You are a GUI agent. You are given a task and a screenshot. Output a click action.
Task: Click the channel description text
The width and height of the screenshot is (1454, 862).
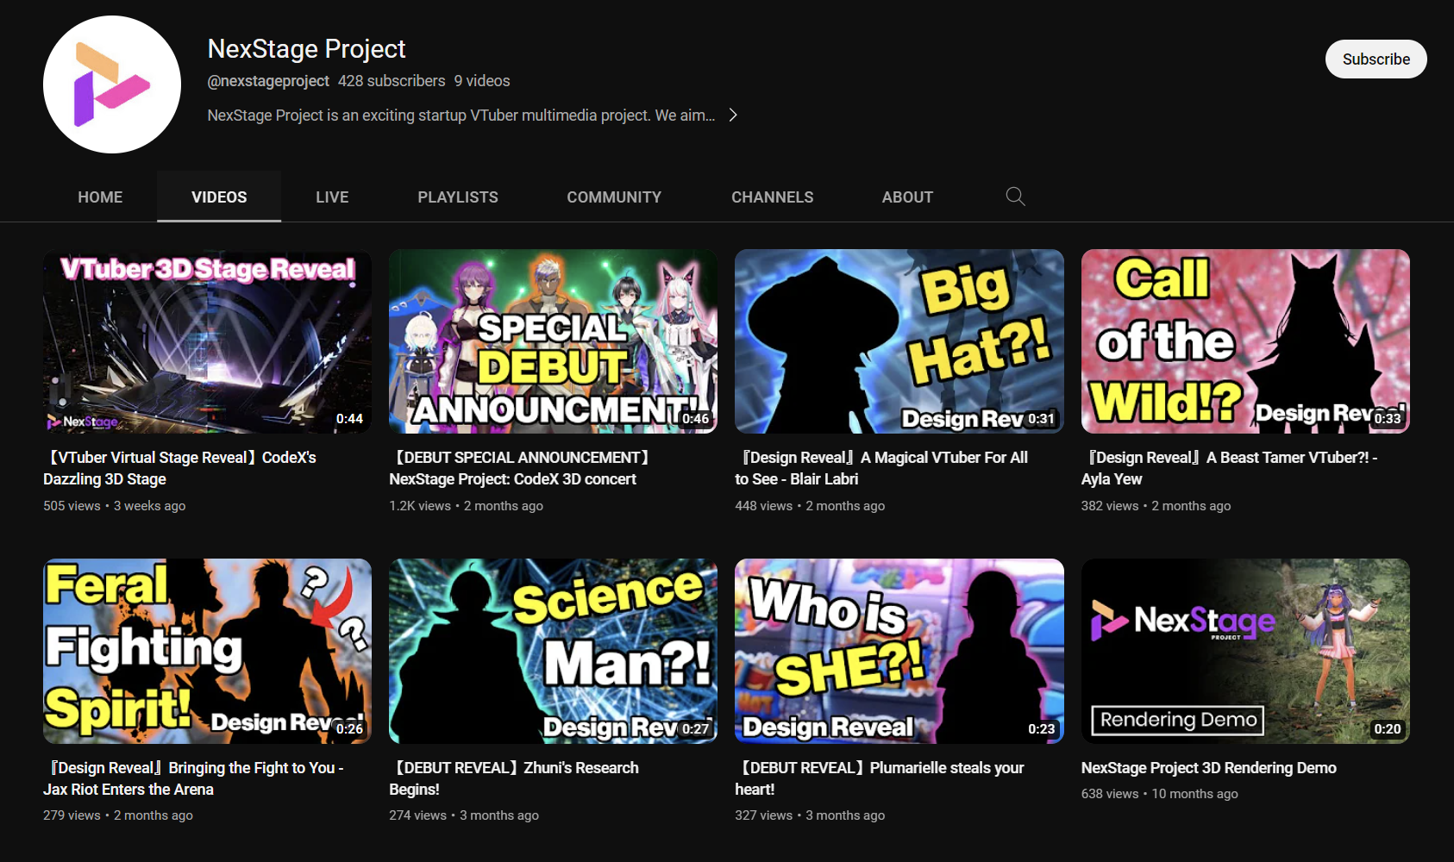461,115
